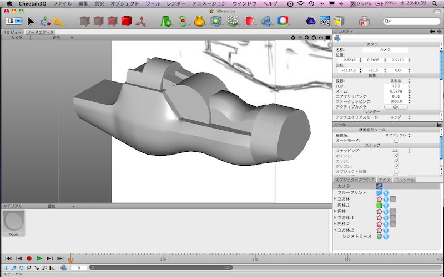Click the orange vase-shaped object icon
The height and width of the screenshot is (277, 444).
(x=199, y=22)
